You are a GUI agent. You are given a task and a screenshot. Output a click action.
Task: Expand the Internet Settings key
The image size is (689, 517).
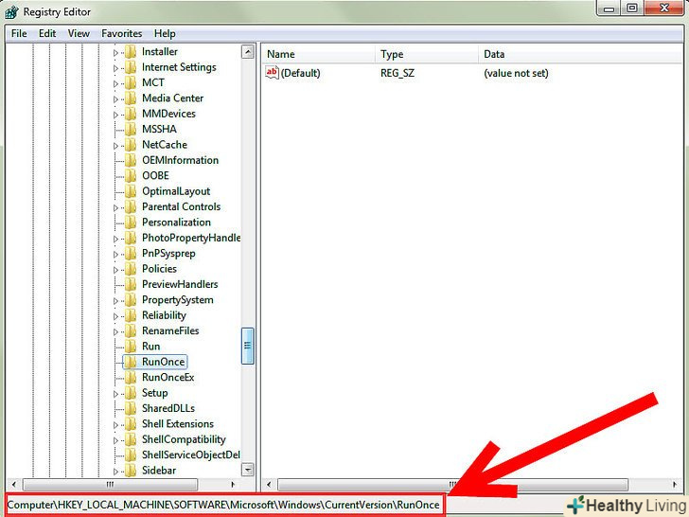[x=116, y=68]
